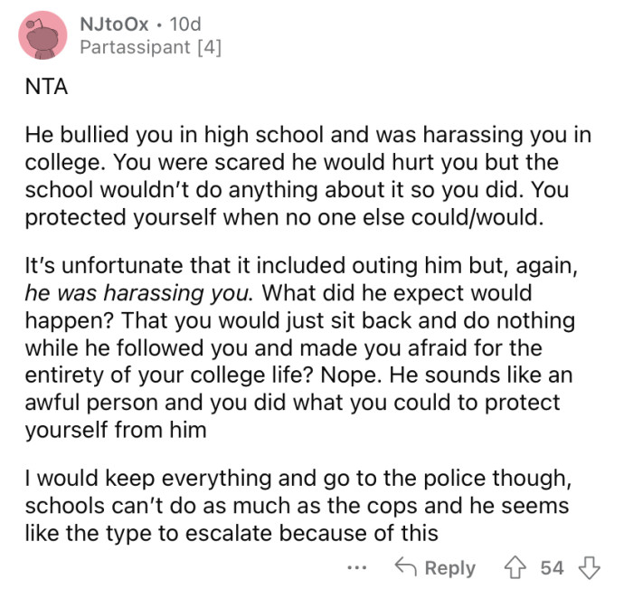Select the Partassipant [4] user flair
The image size is (633, 589).
151,47
